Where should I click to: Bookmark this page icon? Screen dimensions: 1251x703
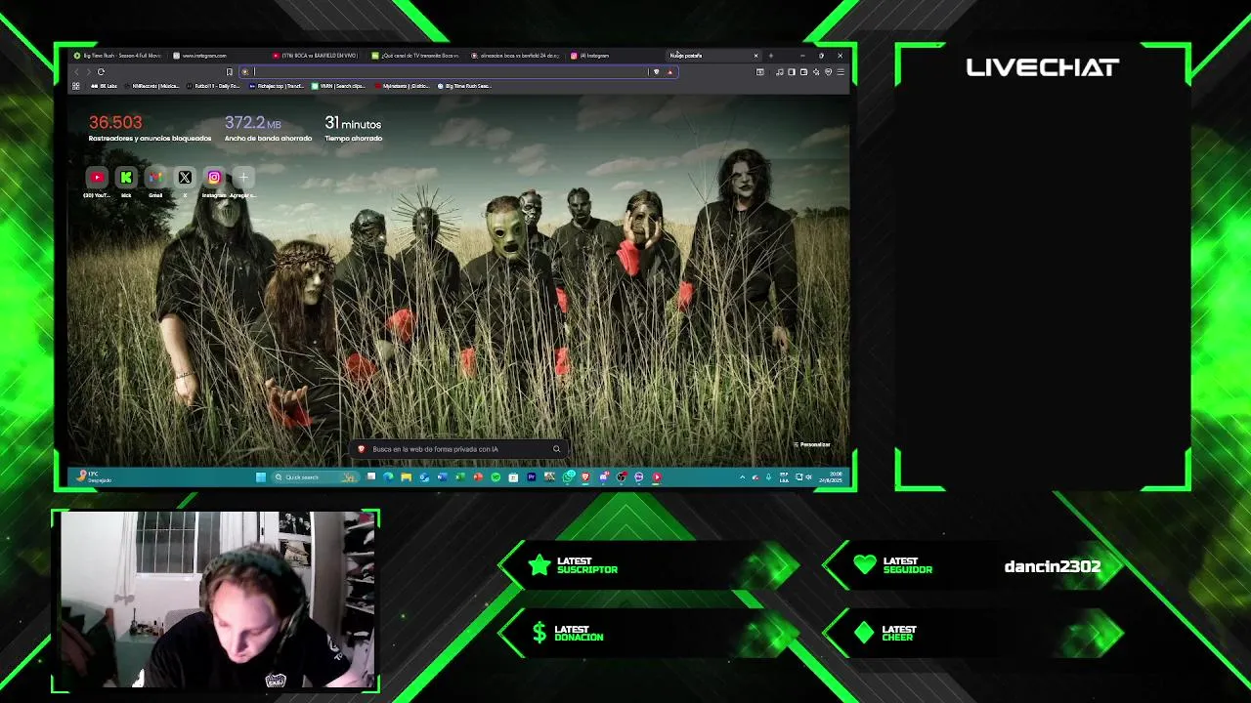tap(229, 71)
